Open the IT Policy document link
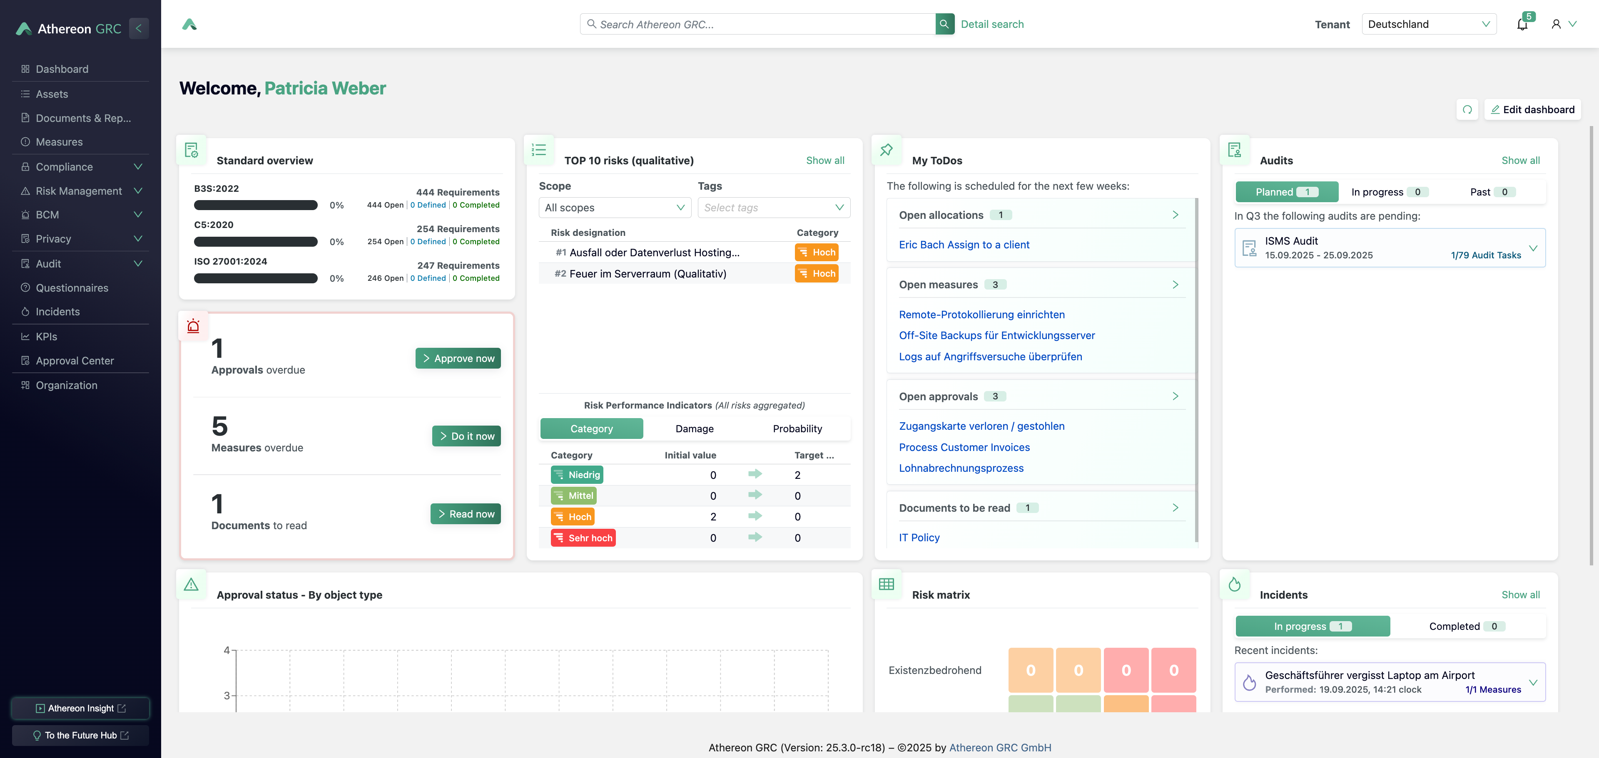This screenshot has width=1599, height=758. click(919, 537)
